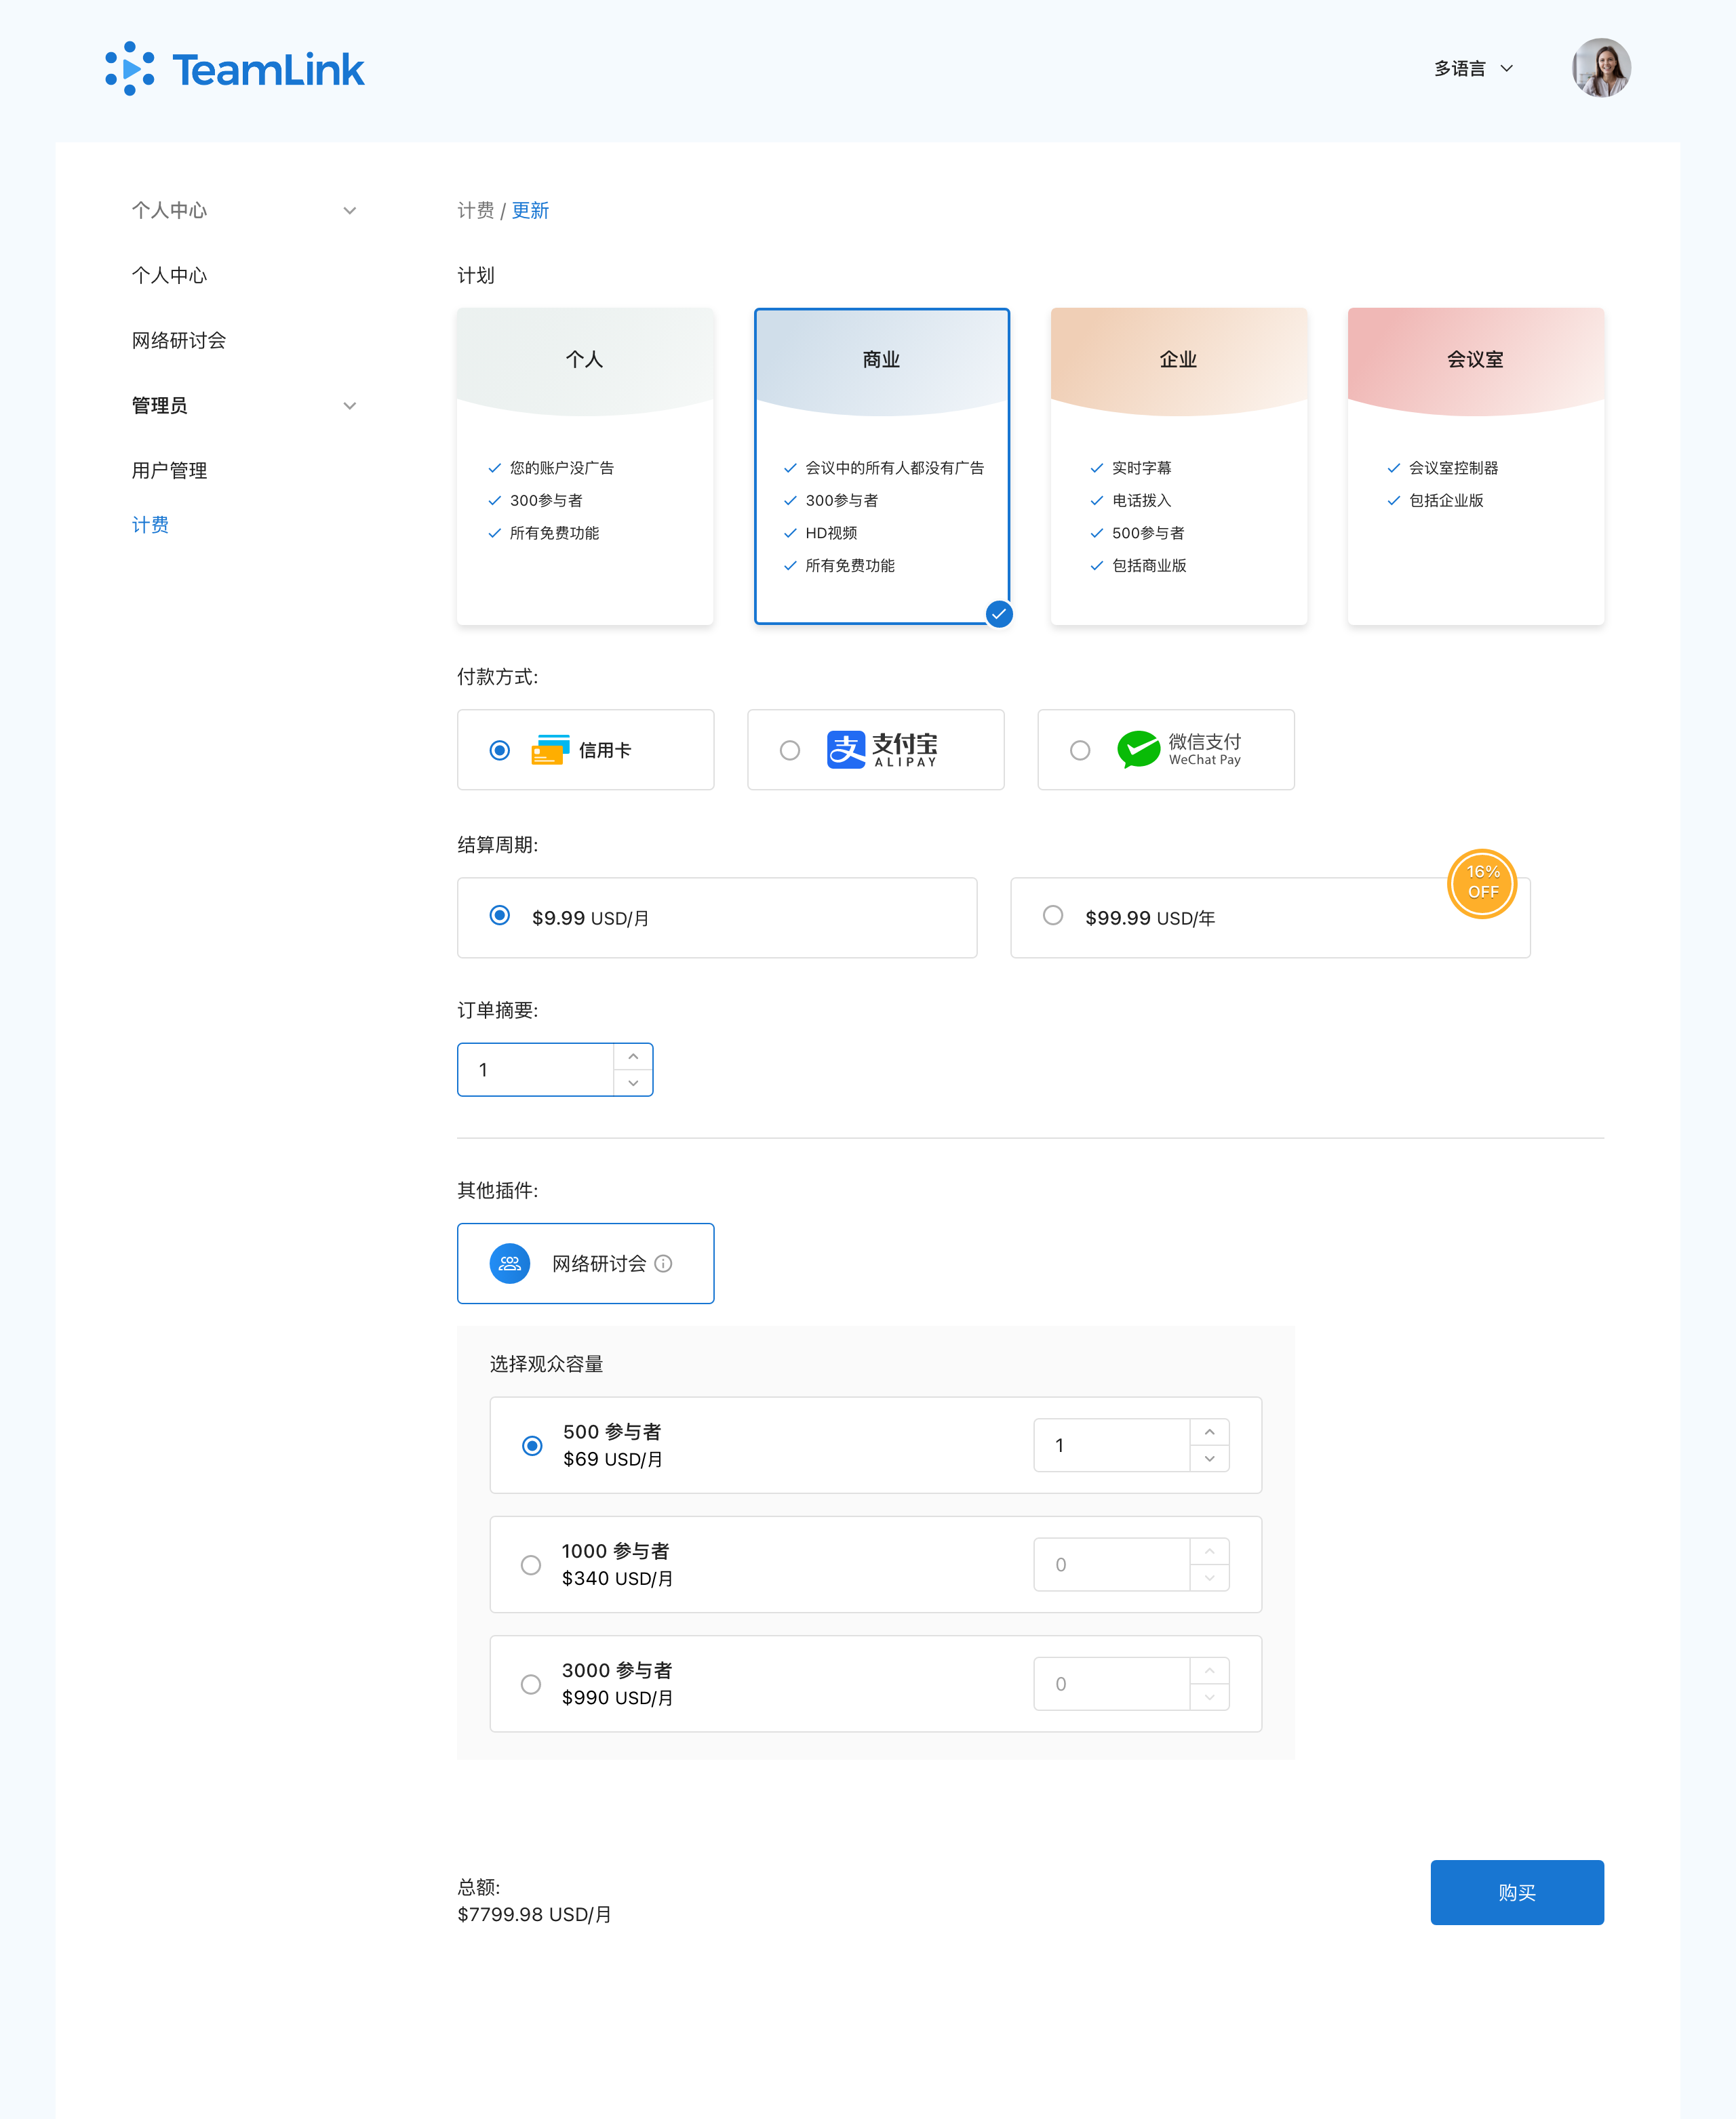This screenshot has width=1736, height=2119.
Task: Open the user profile avatar
Action: (1601, 68)
